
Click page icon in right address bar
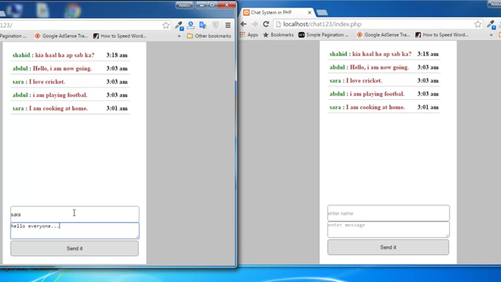(x=278, y=24)
